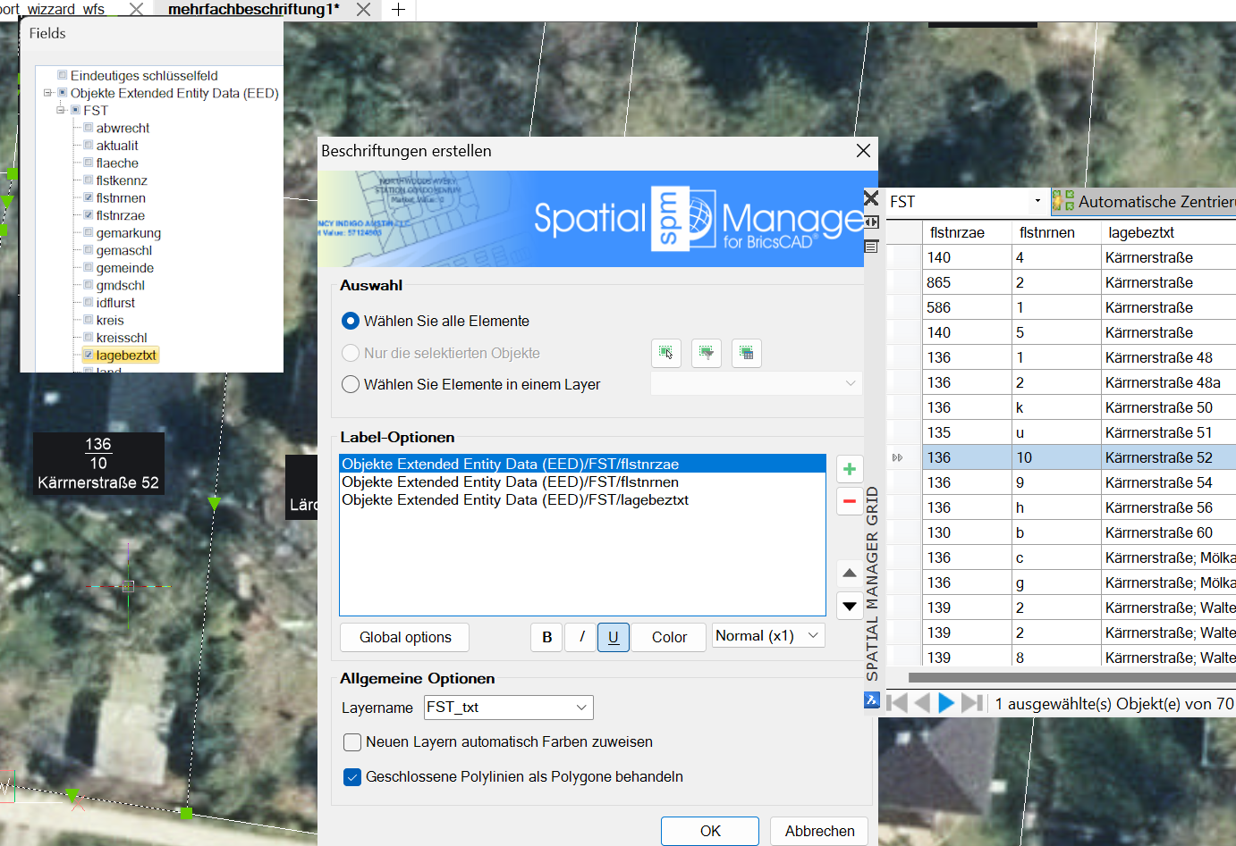The height and width of the screenshot is (846, 1236).
Task: Click the green plus add label icon
Action: pyautogui.click(x=849, y=469)
